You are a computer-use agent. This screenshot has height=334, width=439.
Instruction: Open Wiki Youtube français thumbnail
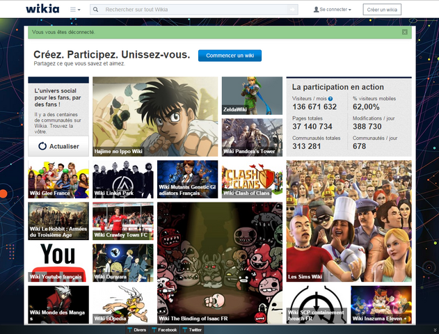pyautogui.click(x=58, y=262)
